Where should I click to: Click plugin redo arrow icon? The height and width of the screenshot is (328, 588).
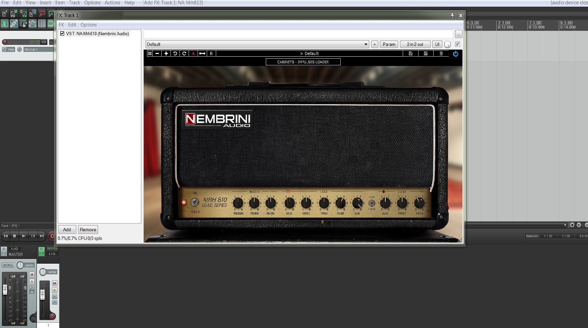click(x=184, y=53)
